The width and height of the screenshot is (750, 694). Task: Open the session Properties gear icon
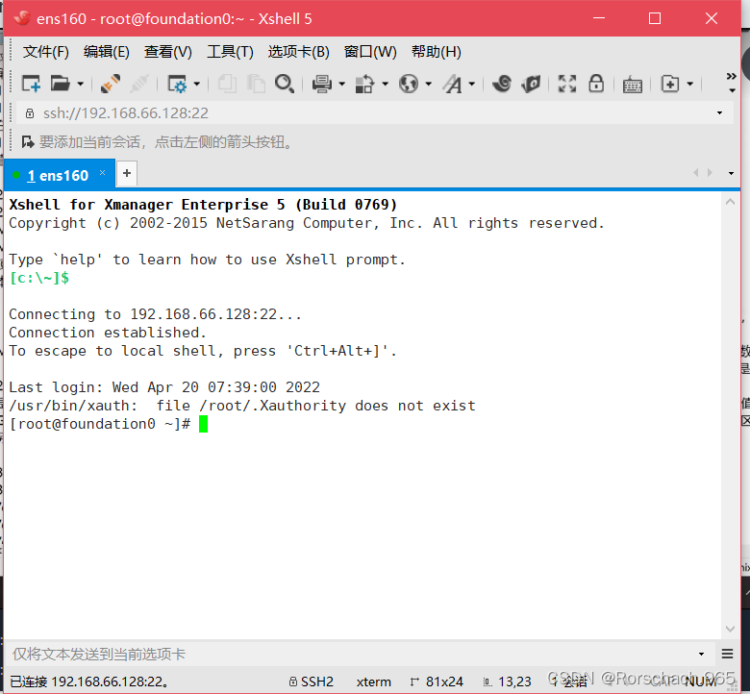point(177,85)
